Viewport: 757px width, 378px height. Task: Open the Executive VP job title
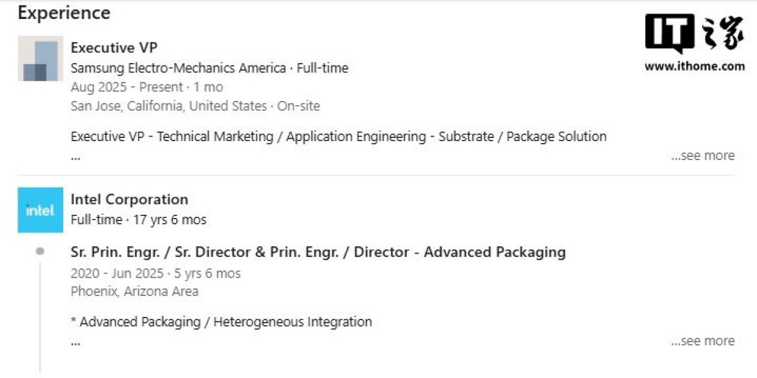(x=114, y=48)
